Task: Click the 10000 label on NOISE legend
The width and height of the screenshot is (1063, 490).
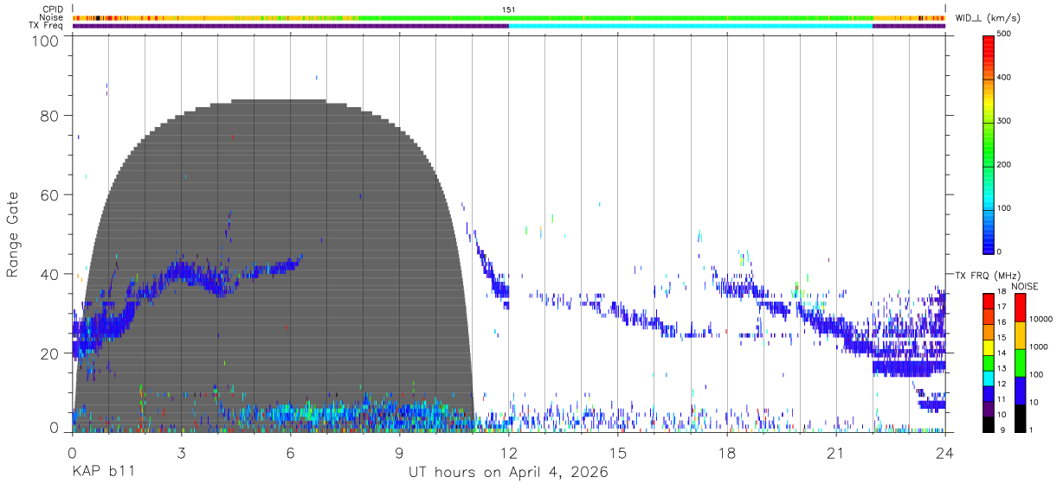Action: (1042, 319)
